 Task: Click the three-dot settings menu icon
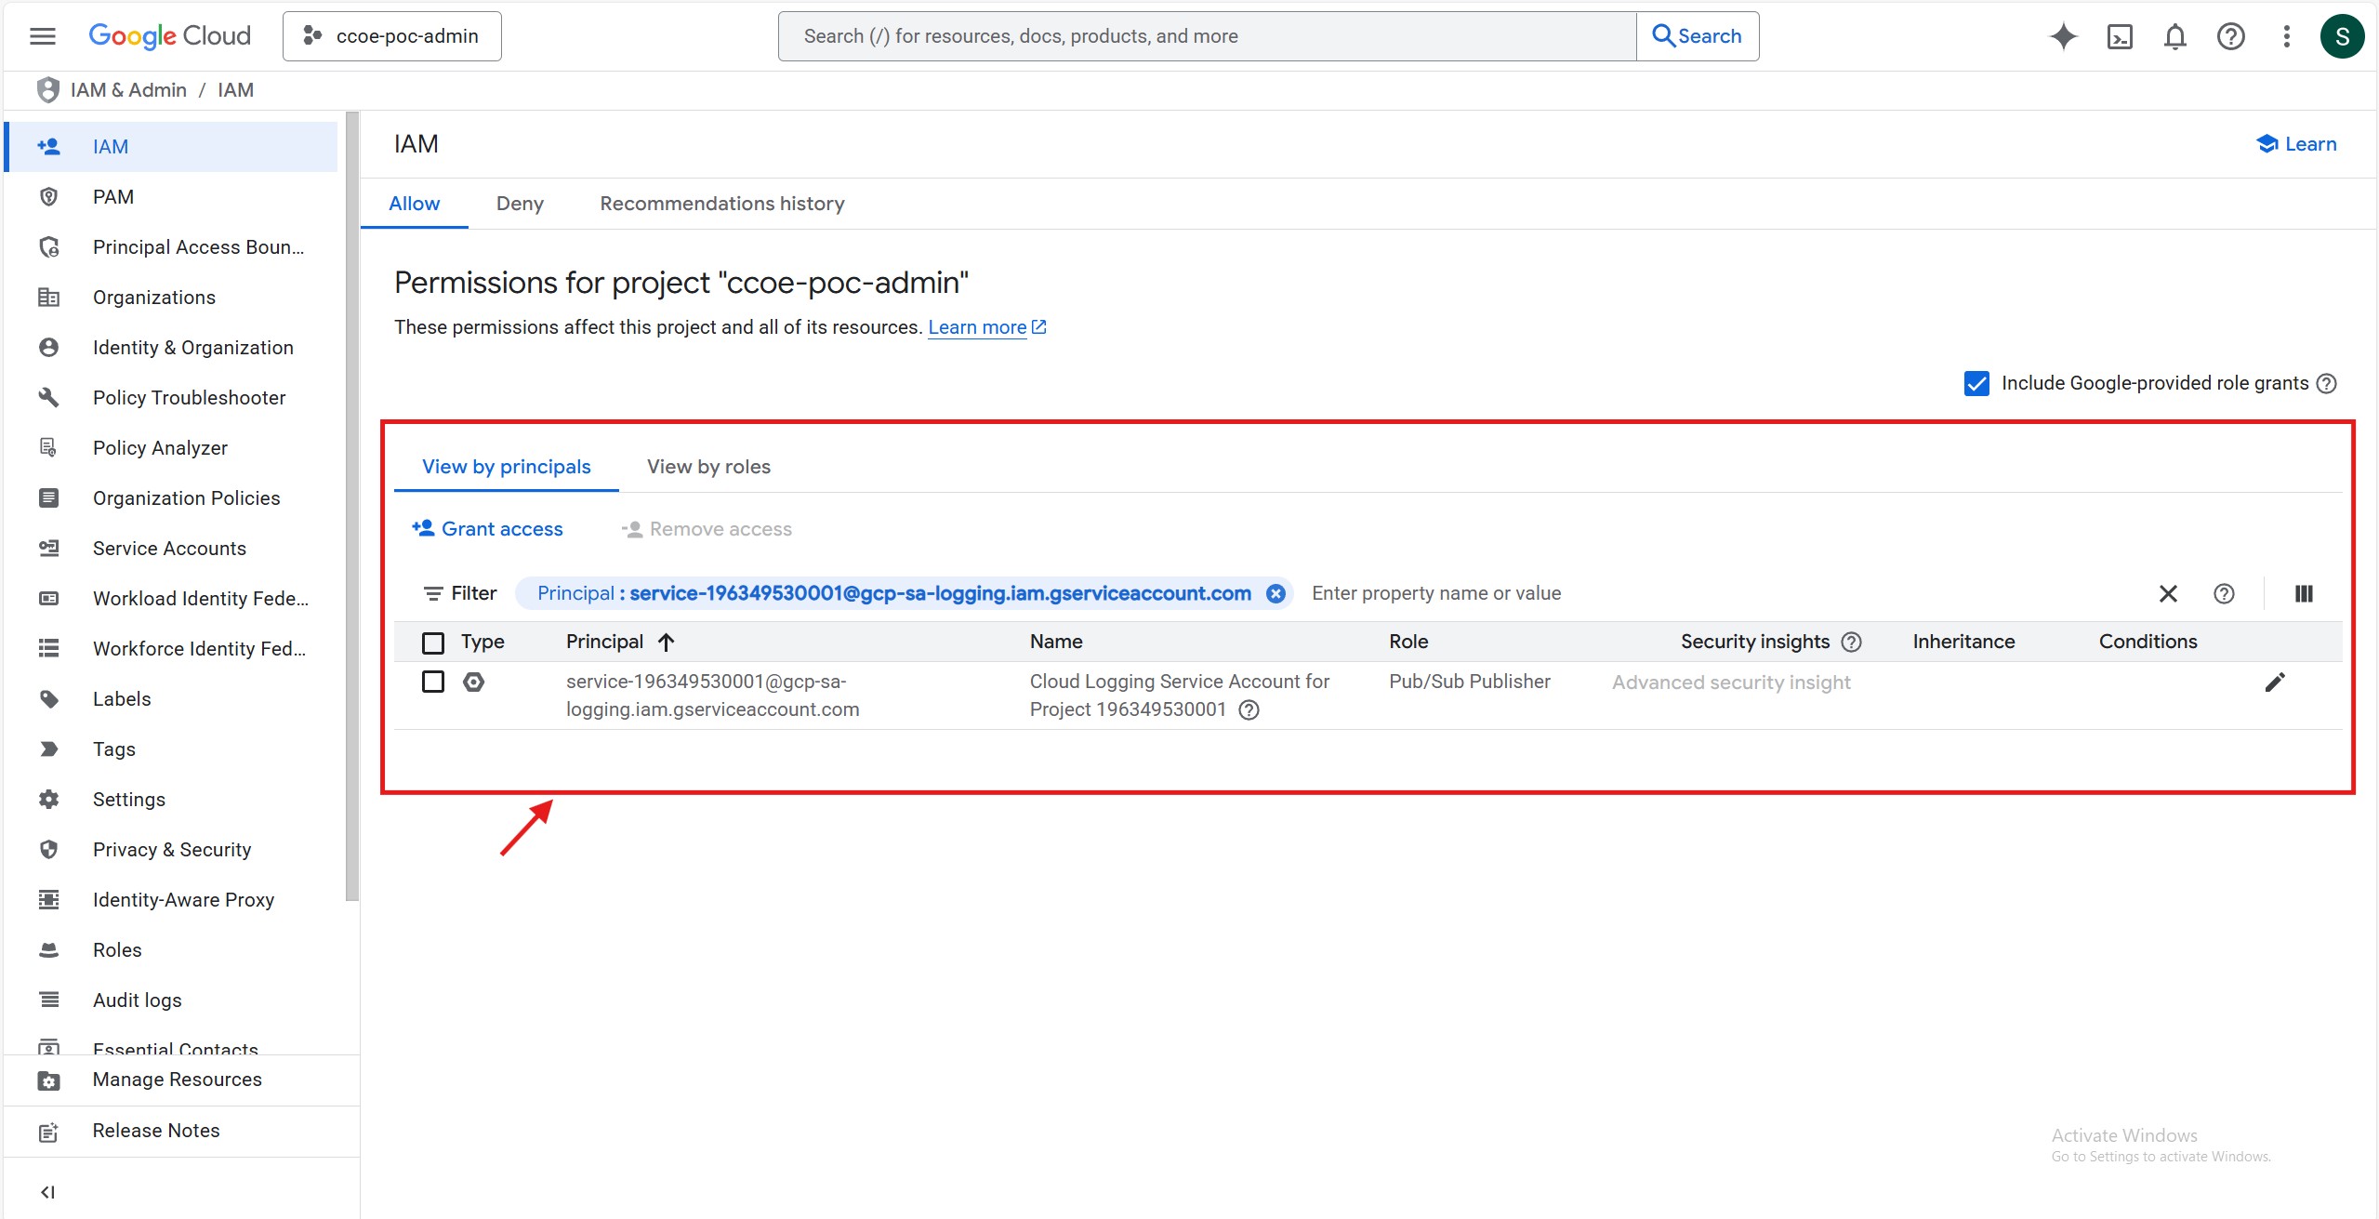[x=2286, y=36]
